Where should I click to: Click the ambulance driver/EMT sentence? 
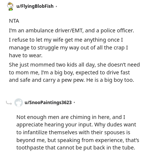(x=72, y=30)
